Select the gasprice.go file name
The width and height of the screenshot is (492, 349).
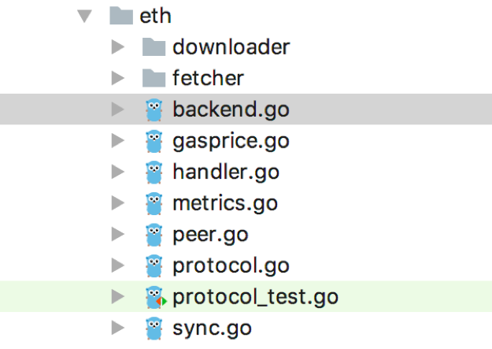pyautogui.click(x=231, y=141)
